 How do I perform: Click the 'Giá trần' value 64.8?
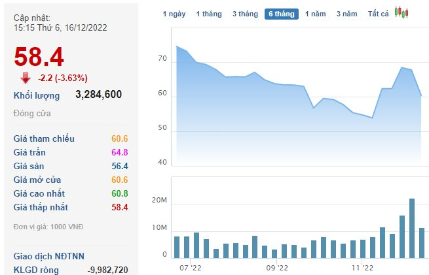tap(119, 152)
